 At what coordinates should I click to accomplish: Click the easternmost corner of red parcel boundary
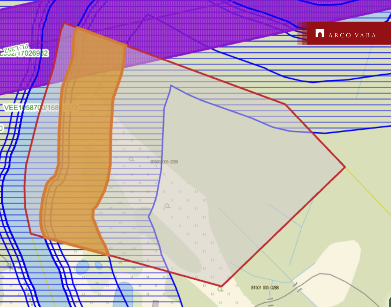[345, 167]
